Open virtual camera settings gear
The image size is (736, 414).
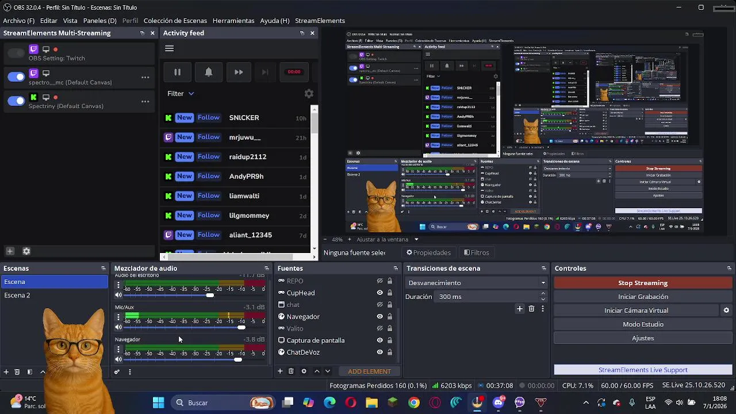pyautogui.click(x=726, y=310)
